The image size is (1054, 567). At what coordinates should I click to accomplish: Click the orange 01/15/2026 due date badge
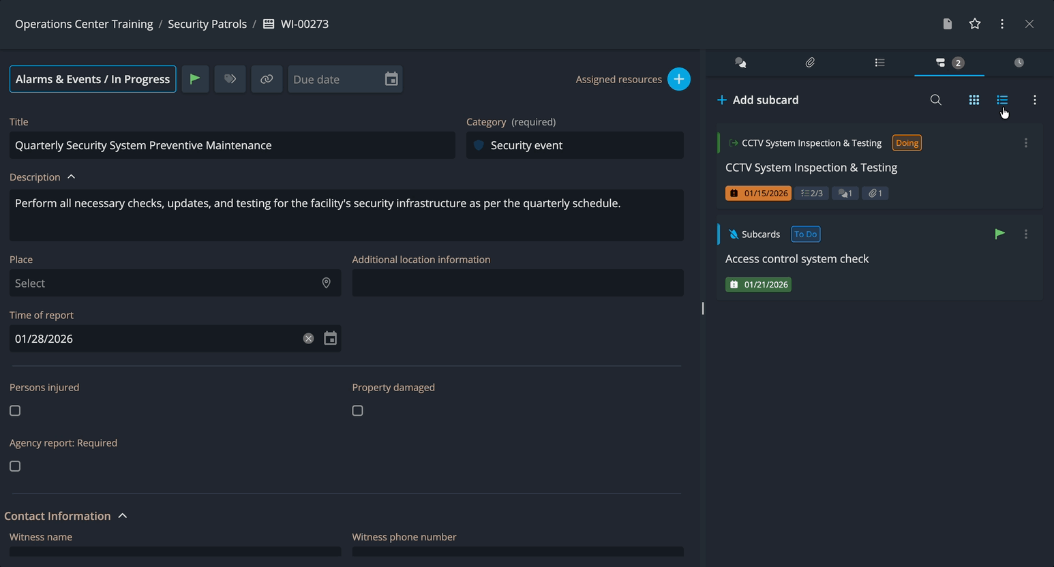coord(758,194)
